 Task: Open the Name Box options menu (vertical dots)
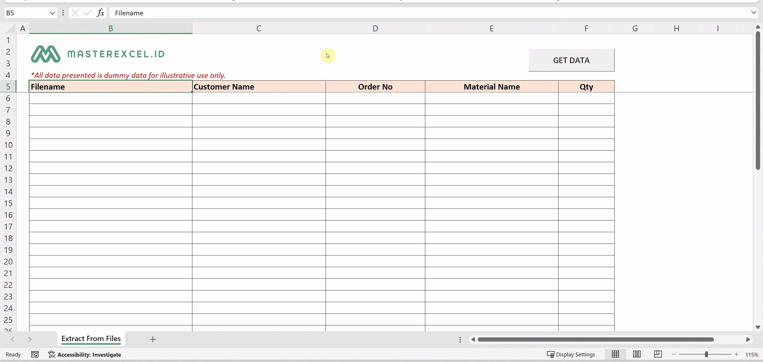click(63, 13)
